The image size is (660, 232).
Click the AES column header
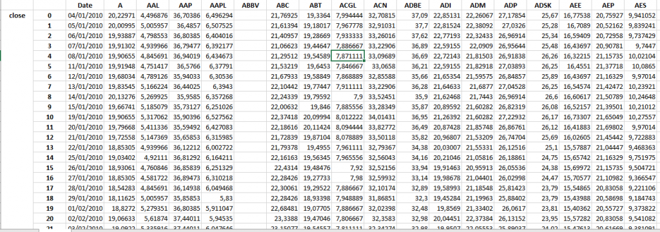(640, 5)
